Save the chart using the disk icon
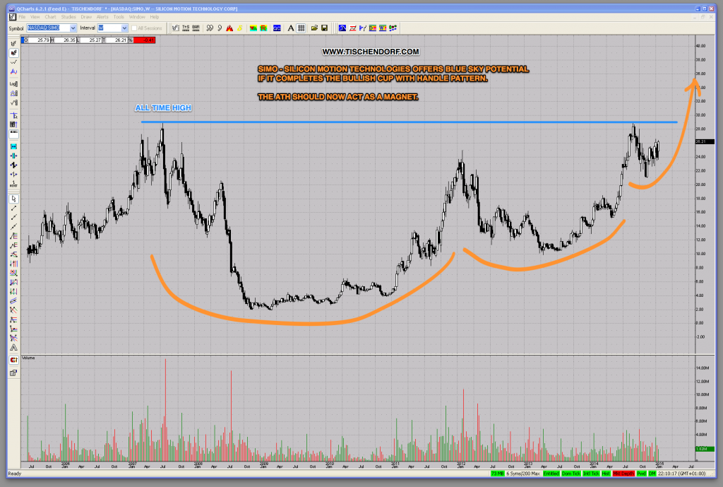Image resolution: width=723 pixels, height=487 pixels. point(324,28)
